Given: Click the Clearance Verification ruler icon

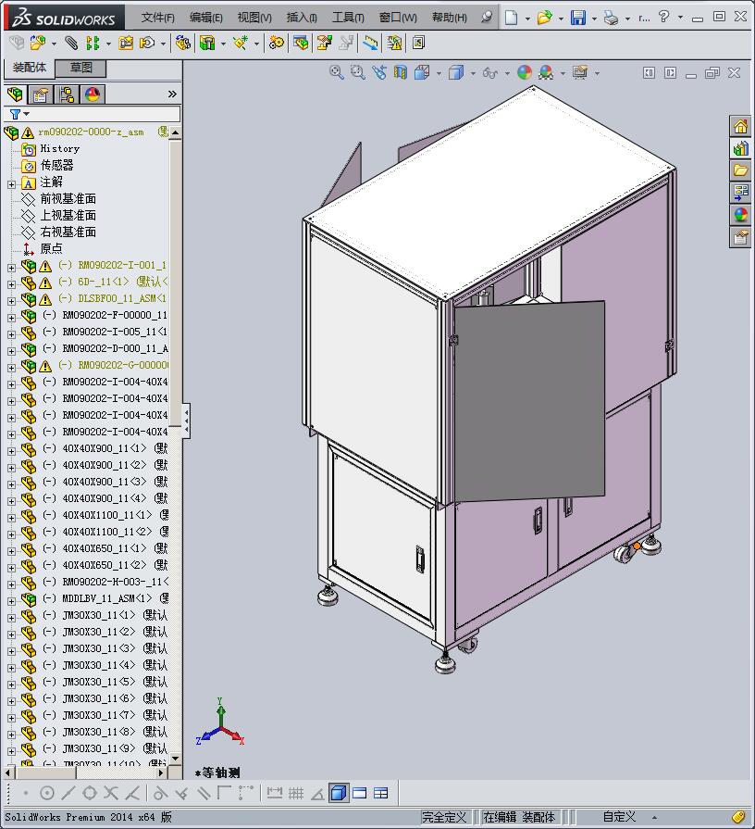Looking at the screenshot, I should tap(369, 43).
